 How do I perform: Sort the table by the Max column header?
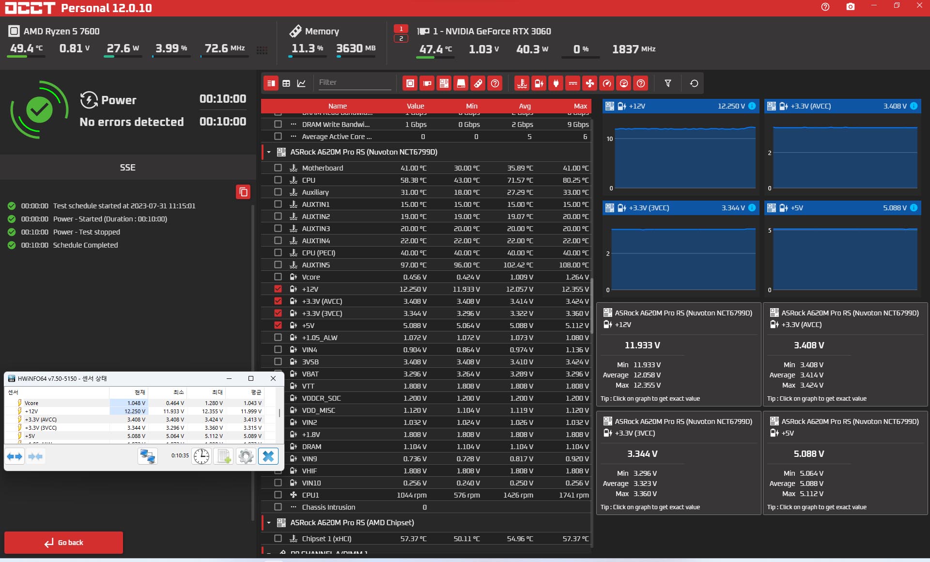click(580, 106)
